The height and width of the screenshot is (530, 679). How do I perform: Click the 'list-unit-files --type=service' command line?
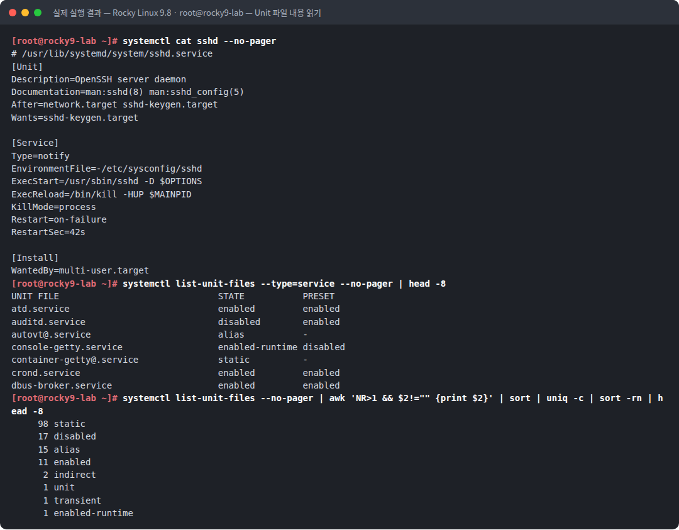(x=284, y=284)
